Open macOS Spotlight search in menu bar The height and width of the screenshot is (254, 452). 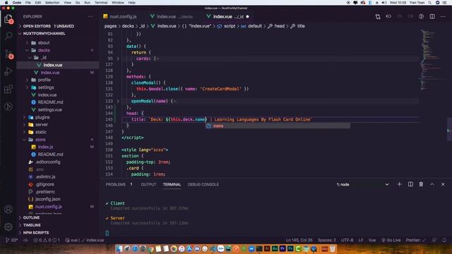(x=430, y=3)
